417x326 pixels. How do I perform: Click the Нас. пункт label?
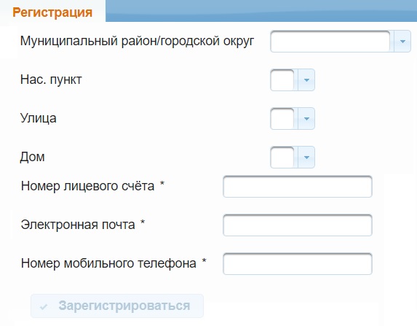click(x=51, y=79)
